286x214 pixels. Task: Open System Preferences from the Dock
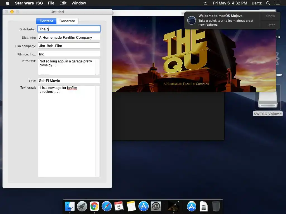coord(156,206)
